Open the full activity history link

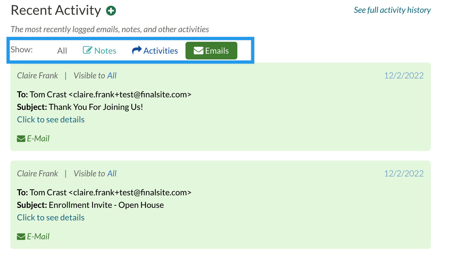click(392, 10)
